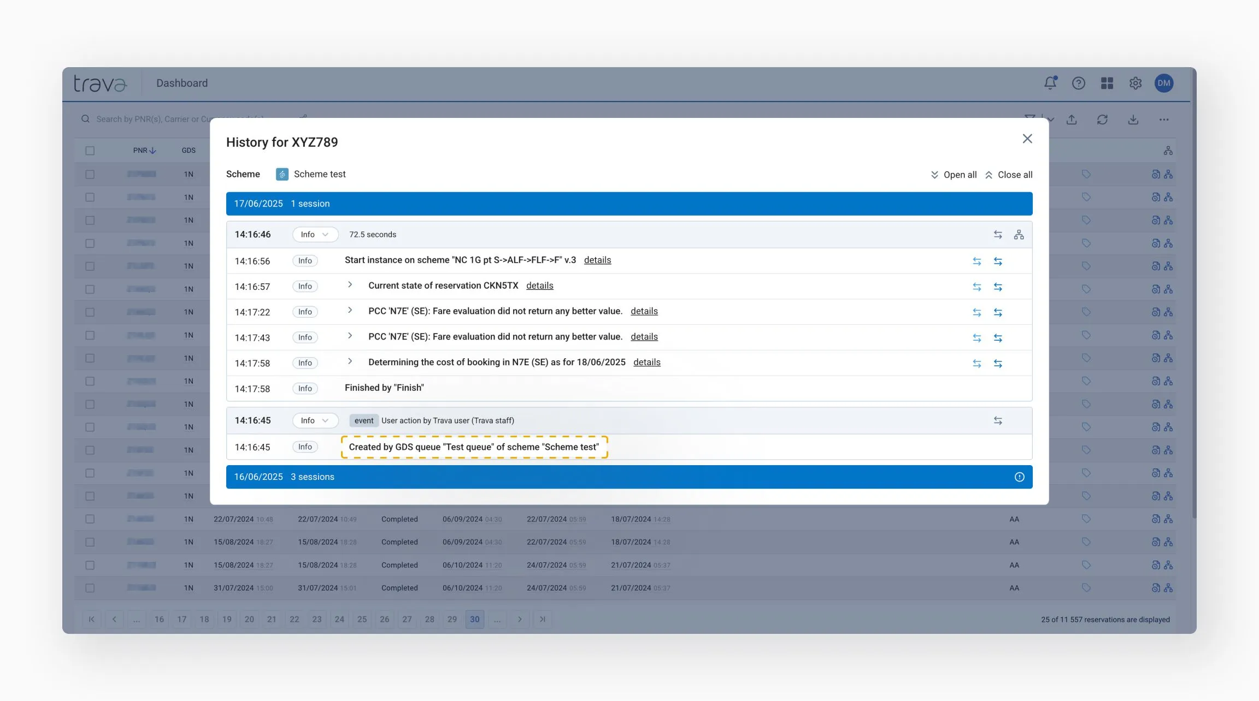The image size is (1259, 701).
Task: Click the DM user avatar
Action: (x=1163, y=83)
